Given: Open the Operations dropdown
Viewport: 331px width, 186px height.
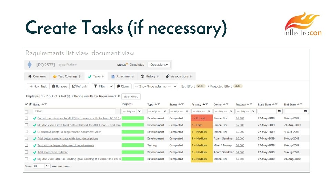Looking at the screenshot, I should (159, 65).
